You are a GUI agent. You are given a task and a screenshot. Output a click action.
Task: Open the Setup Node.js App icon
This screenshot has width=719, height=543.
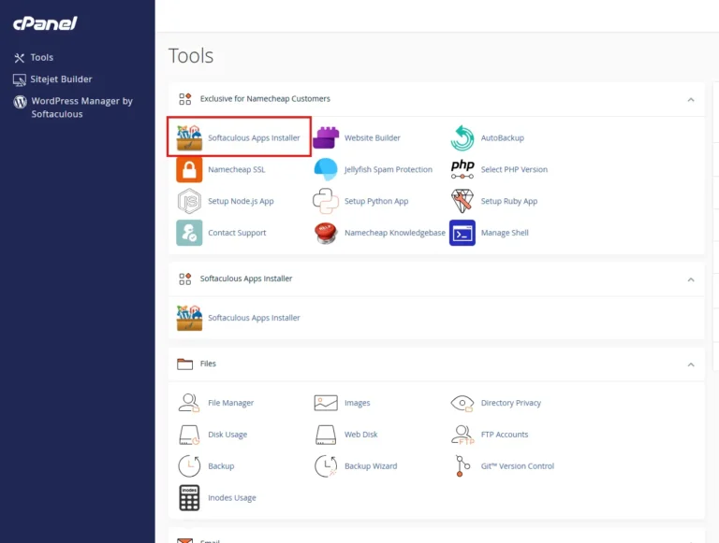190,201
